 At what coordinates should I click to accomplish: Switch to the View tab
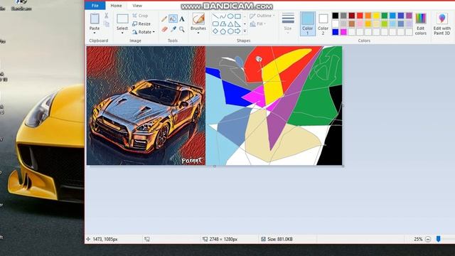tap(137, 6)
